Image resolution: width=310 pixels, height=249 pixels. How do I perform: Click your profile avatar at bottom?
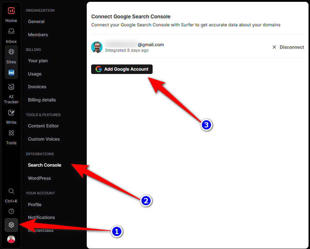pyautogui.click(x=11, y=239)
